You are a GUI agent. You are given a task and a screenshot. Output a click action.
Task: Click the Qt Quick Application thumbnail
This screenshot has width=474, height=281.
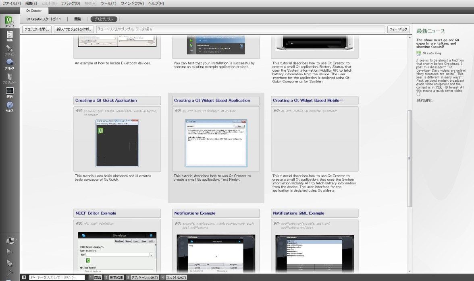pos(117,143)
